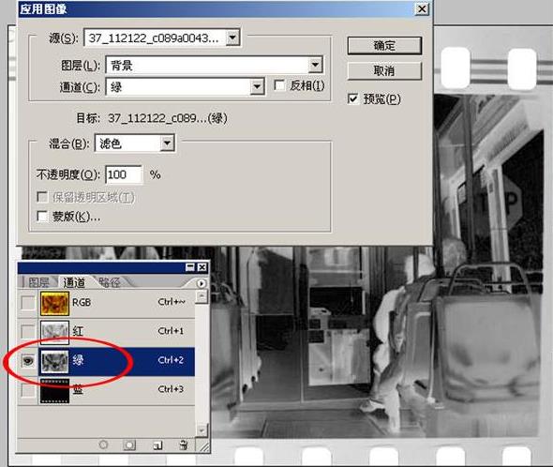Save selection as channel icon
This screenshot has width=553, height=467.
(x=129, y=444)
